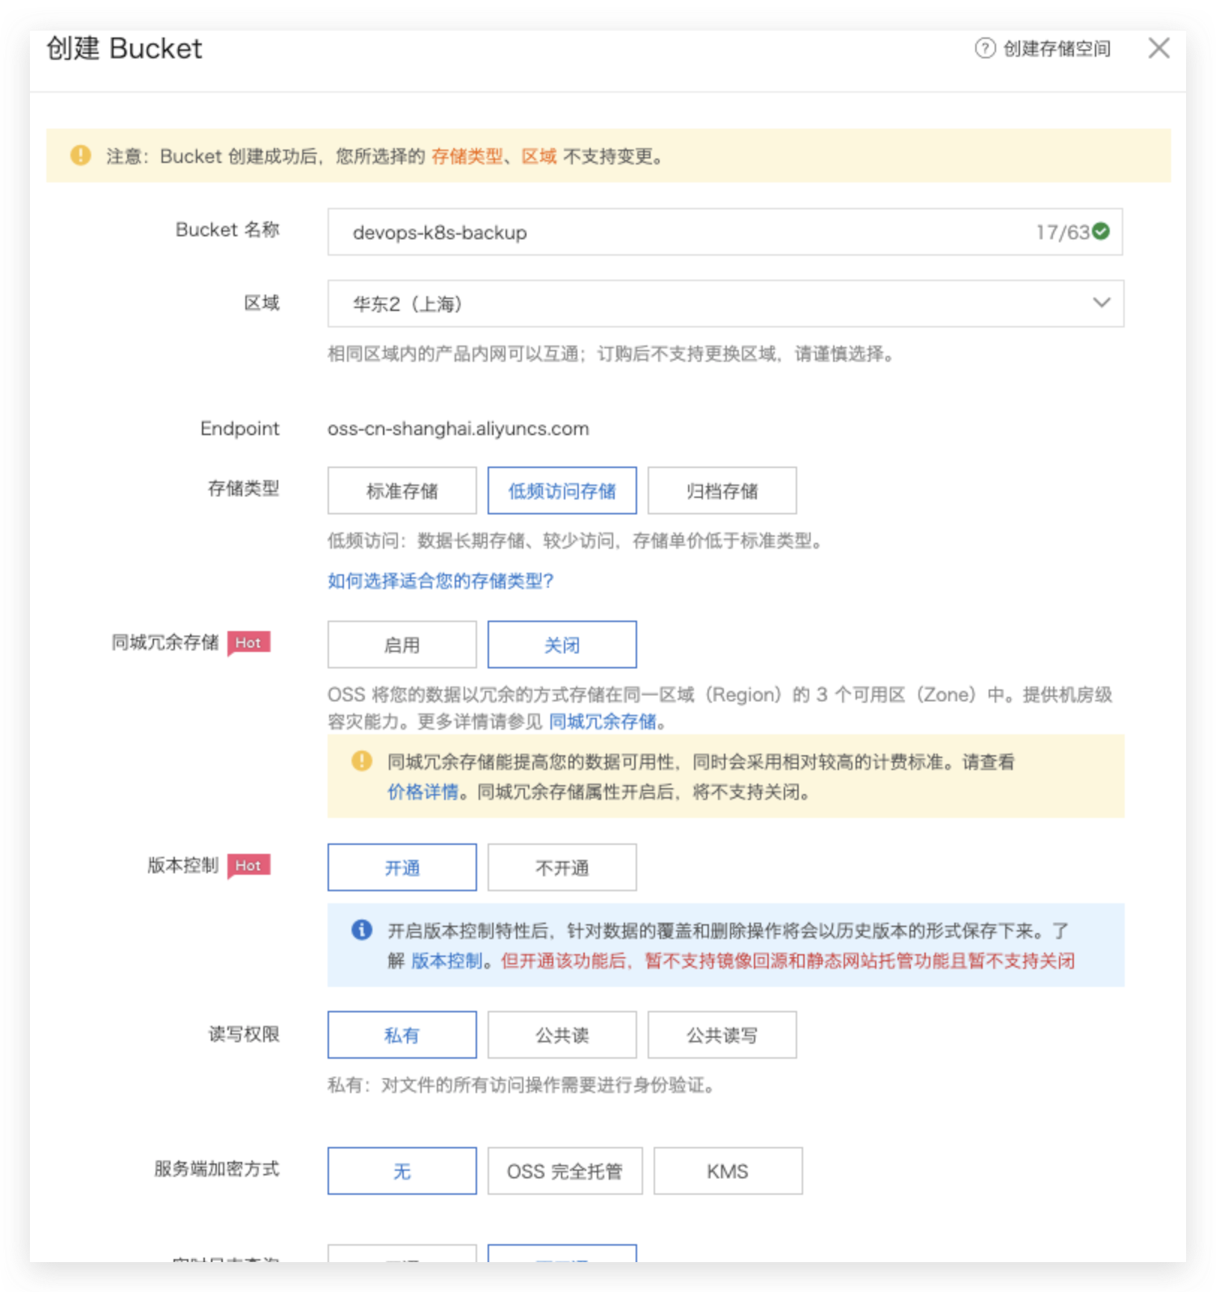Select KMS encryption option
This screenshot has height=1292, width=1216.
tap(728, 1171)
